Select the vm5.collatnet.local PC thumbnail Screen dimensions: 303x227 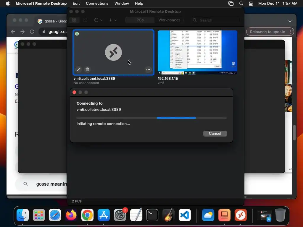coord(113,52)
